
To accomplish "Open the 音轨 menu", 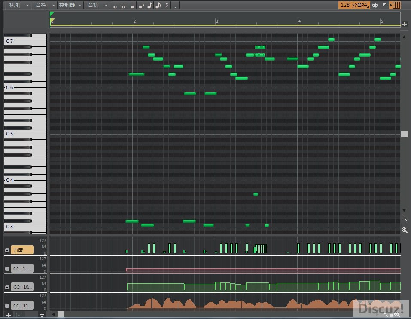I will [97, 5].
